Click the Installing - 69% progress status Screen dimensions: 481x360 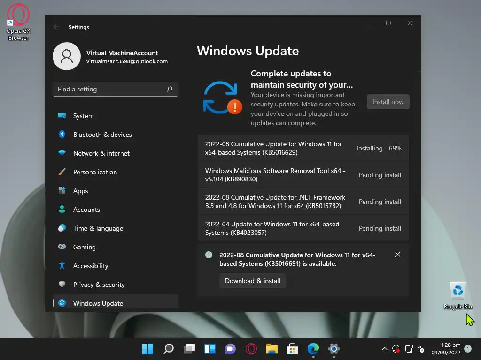click(x=379, y=148)
